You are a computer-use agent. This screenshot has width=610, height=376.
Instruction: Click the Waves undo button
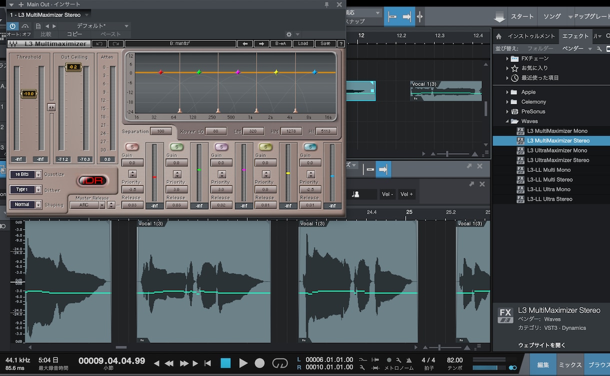point(99,44)
